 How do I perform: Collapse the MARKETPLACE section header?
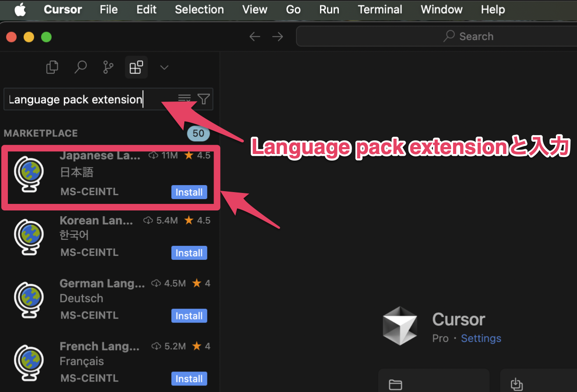pos(41,133)
